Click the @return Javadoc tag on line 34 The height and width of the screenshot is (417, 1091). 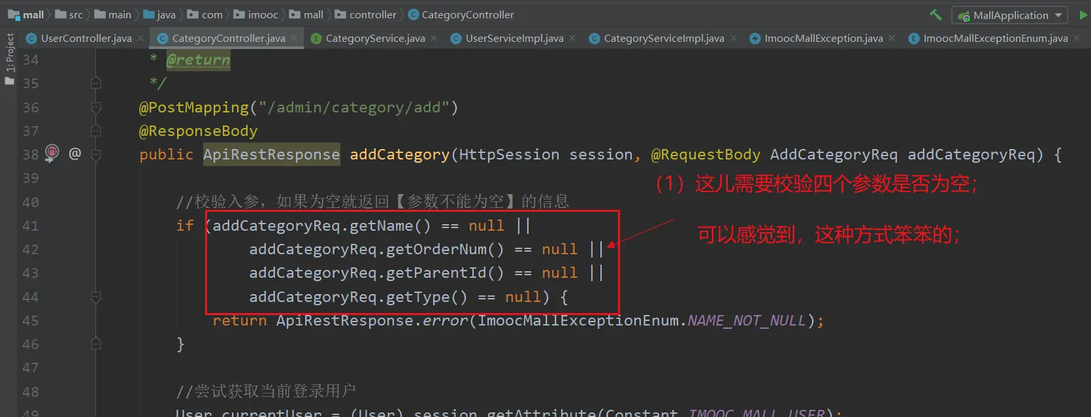(198, 60)
